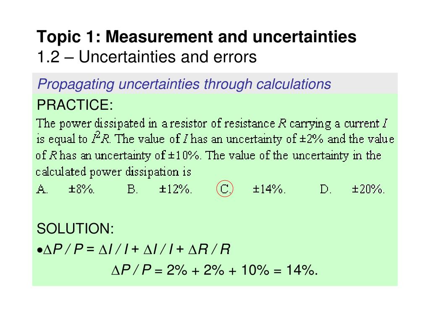The height and width of the screenshot is (322, 430).
Task: Click the ±8% answer value
Action: tap(81, 189)
